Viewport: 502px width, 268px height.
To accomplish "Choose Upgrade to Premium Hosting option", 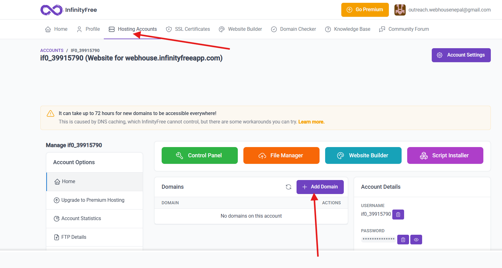I will [x=94, y=200].
